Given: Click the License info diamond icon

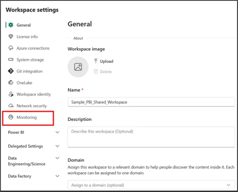Looking at the screenshot, I should (x=11, y=37).
